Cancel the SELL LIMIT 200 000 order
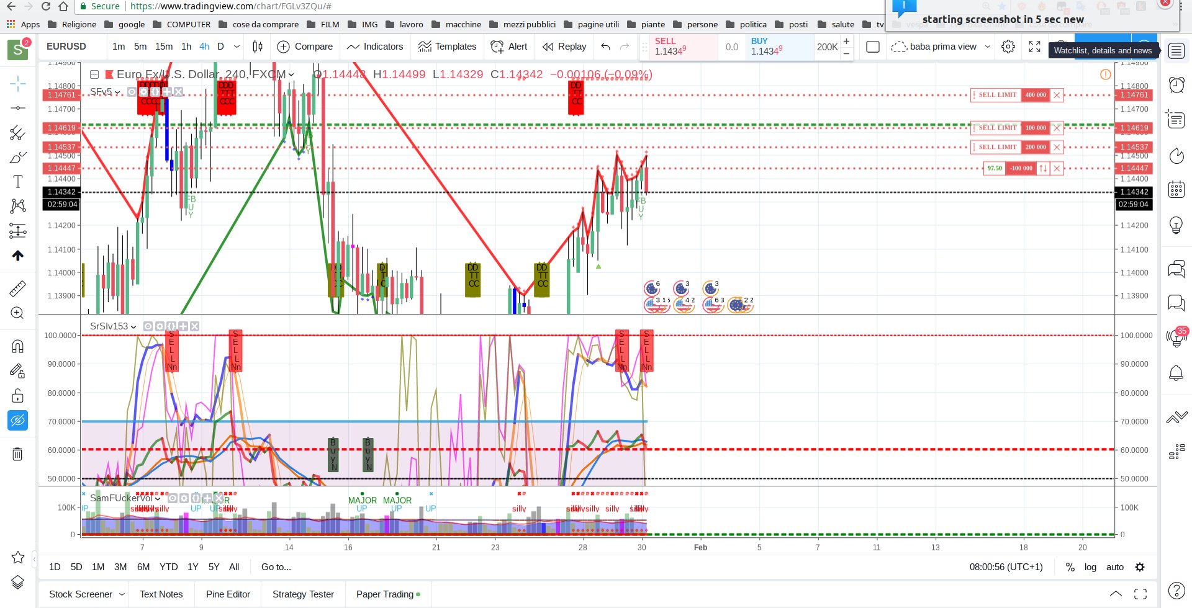 [x=1057, y=147]
